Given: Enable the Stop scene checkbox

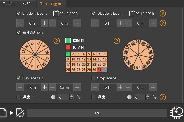Looking at the screenshot, I should (x=93, y=78).
